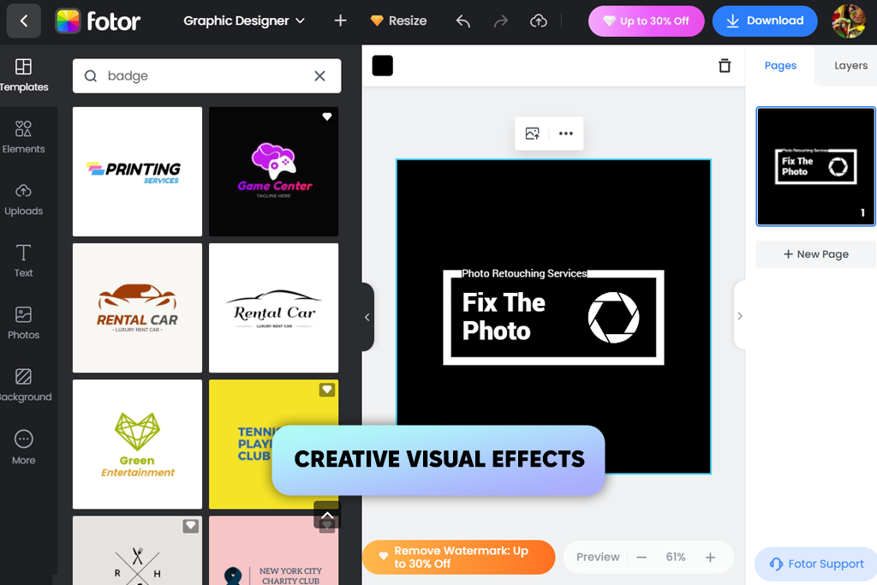
Task: Click the back arrow button
Action: pyautogui.click(x=23, y=21)
